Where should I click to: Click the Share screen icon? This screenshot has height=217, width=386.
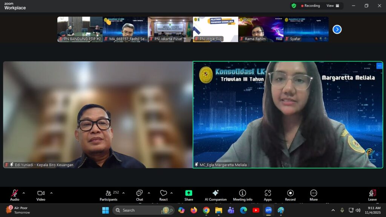(188, 194)
